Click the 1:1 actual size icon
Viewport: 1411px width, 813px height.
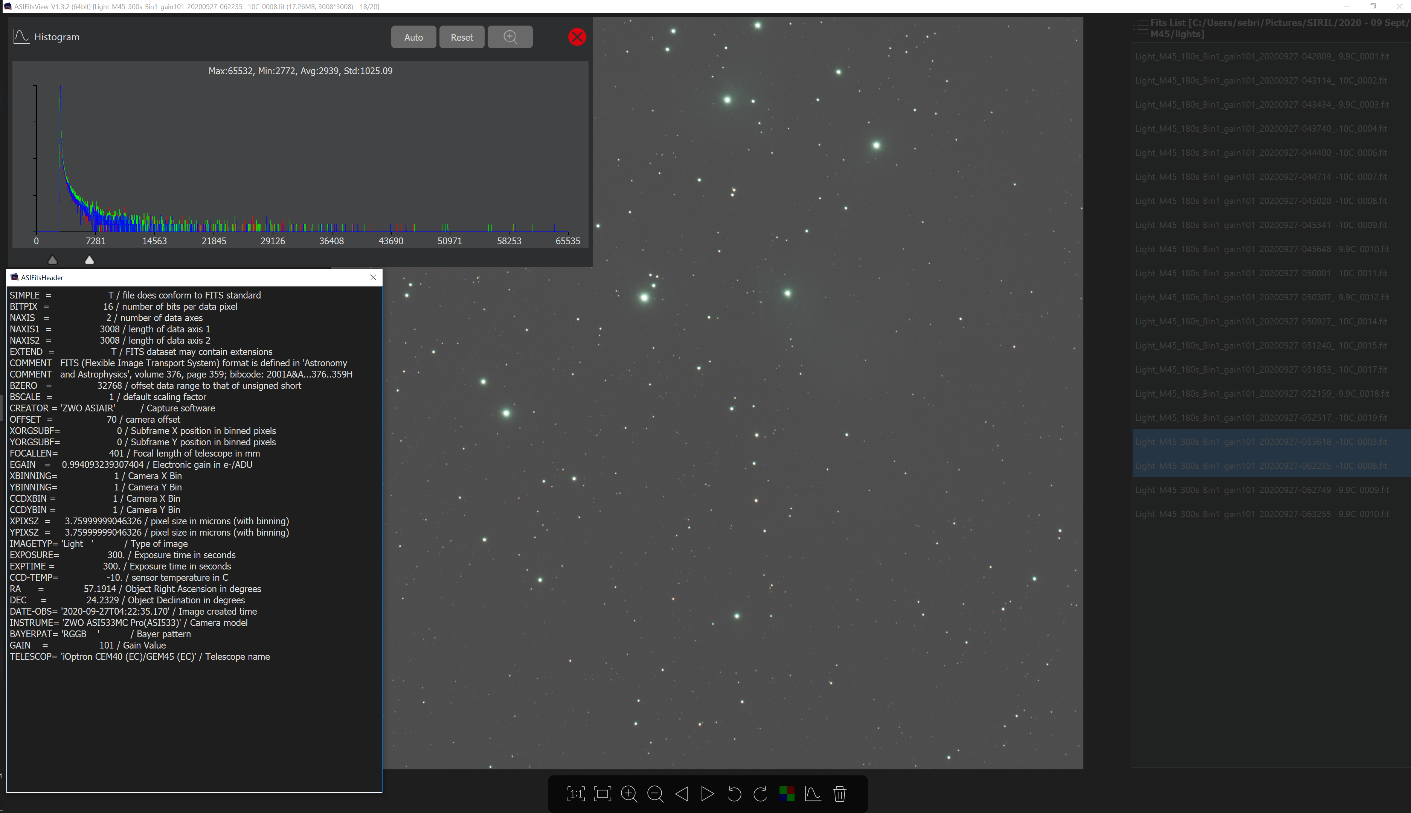pyautogui.click(x=576, y=793)
